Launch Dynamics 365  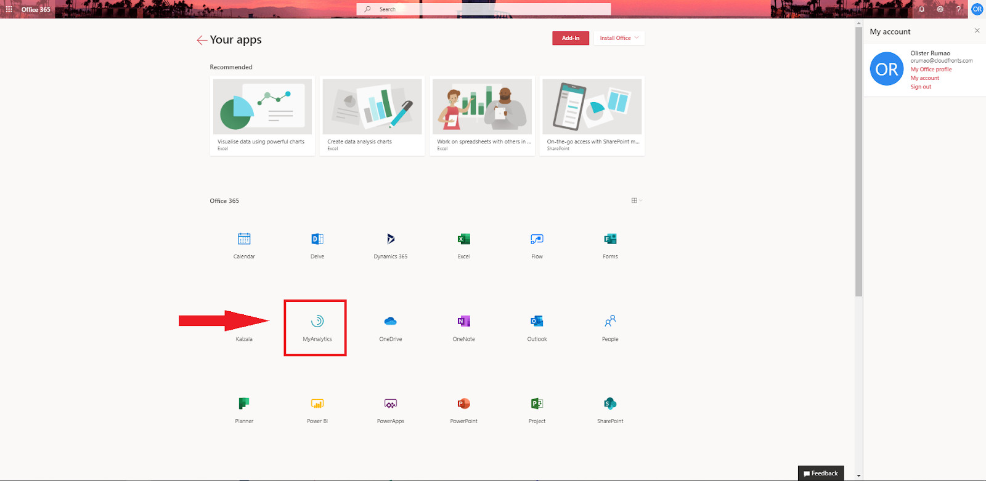(391, 245)
